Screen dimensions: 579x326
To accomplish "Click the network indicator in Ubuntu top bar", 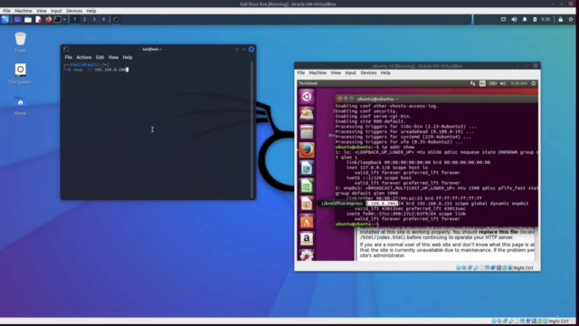I will pos(472,83).
